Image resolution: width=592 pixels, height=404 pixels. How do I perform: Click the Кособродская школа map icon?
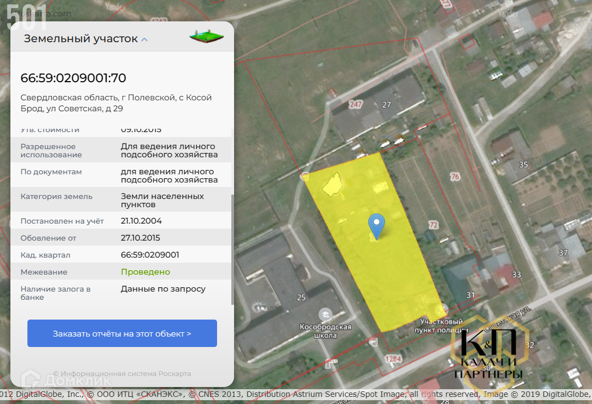[x=325, y=315]
